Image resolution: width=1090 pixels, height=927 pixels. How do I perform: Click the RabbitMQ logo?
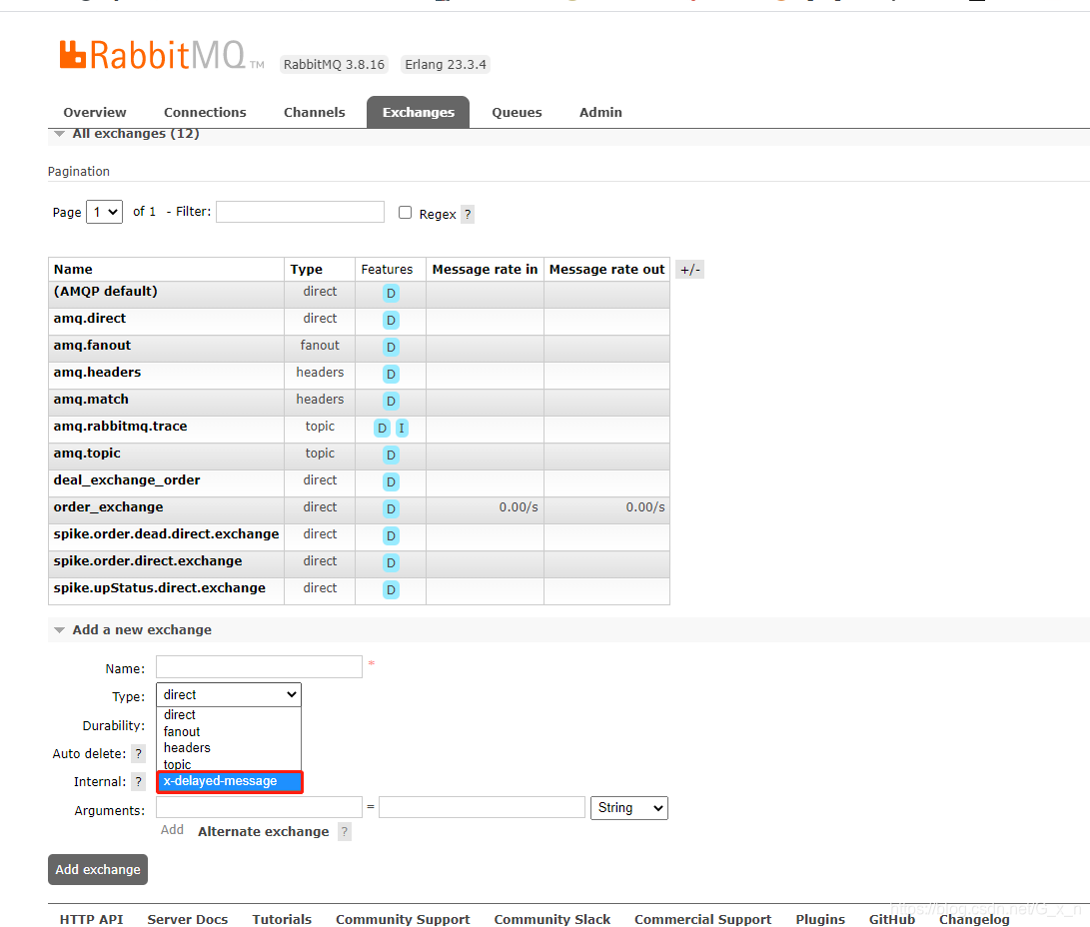161,55
